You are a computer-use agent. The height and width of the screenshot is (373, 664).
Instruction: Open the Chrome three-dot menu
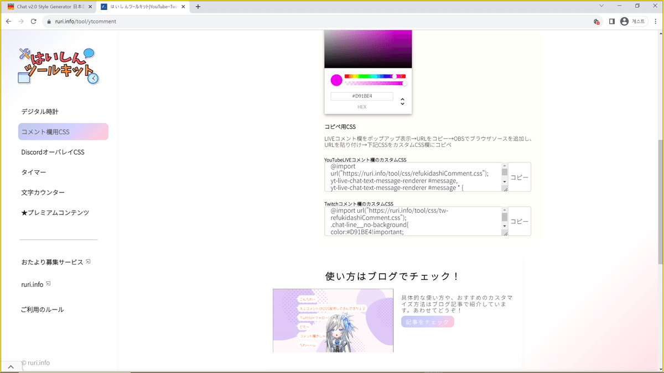tap(656, 22)
